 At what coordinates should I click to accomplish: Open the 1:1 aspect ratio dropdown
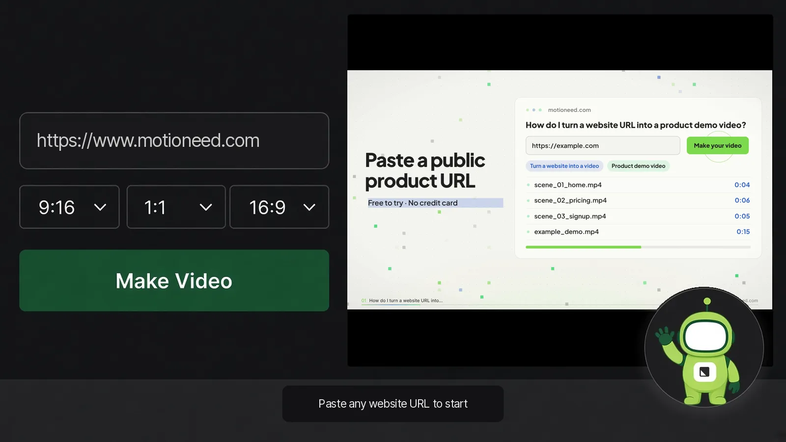click(x=176, y=207)
